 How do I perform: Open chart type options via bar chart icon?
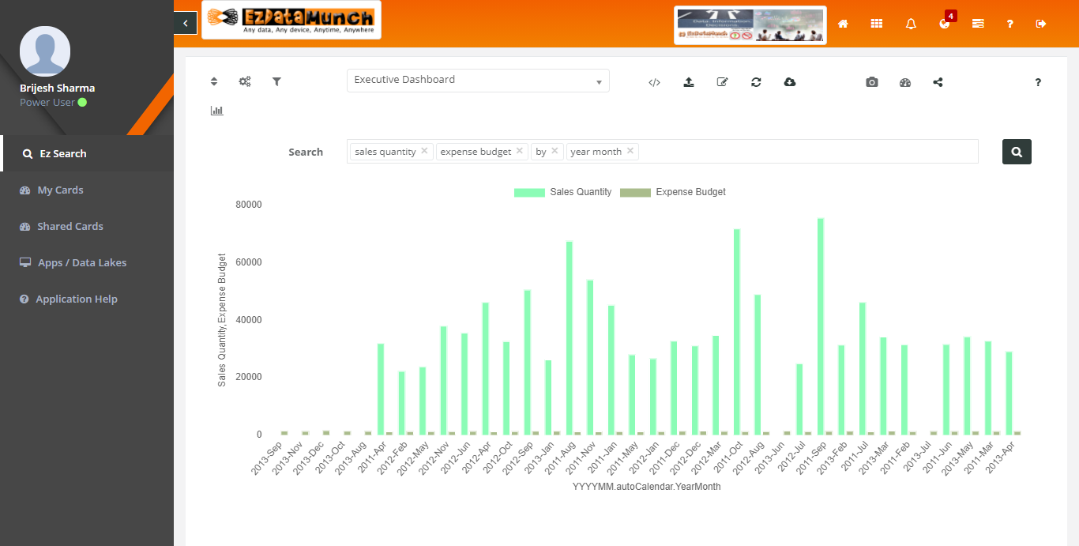[217, 110]
